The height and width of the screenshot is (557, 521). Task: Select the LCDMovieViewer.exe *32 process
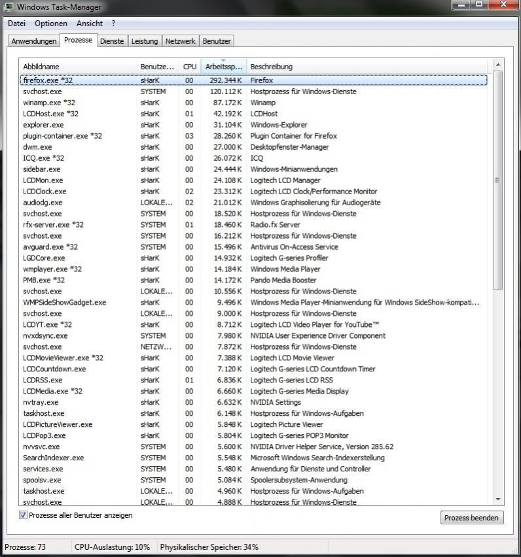(253, 358)
